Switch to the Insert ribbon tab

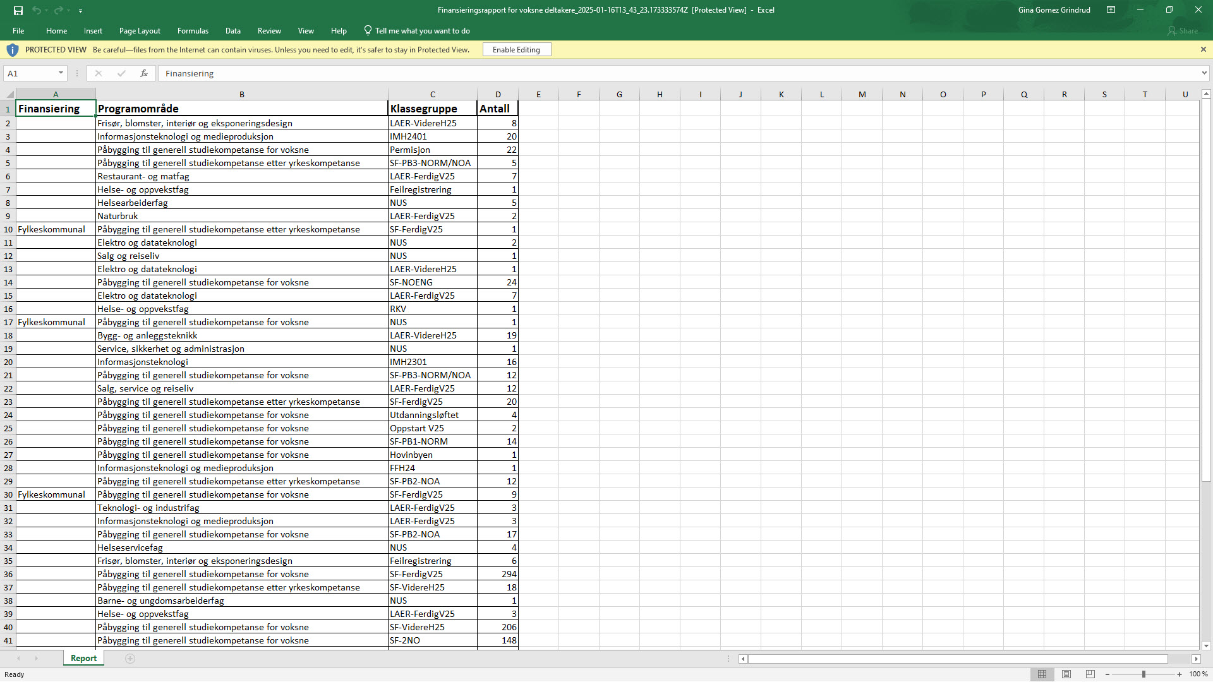pyautogui.click(x=93, y=31)
